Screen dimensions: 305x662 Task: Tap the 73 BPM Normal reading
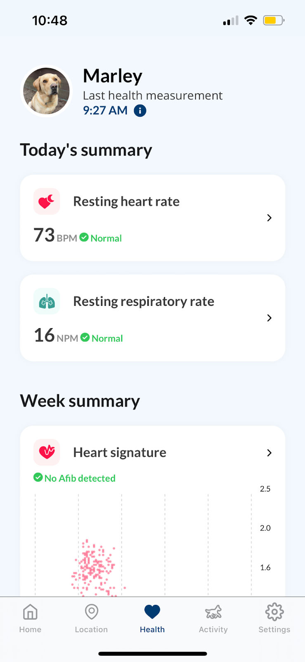(78, 235)
